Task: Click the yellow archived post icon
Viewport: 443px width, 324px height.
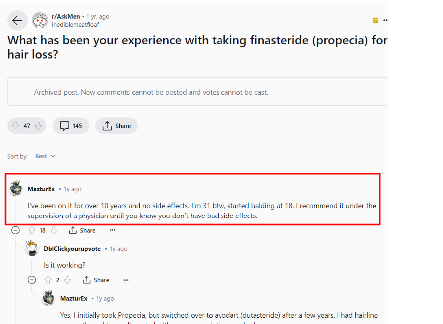Action: [x=375, y=20]
